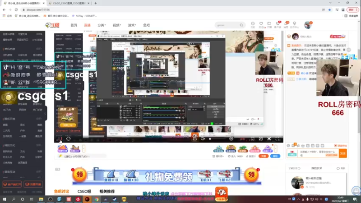The width and height of the screenshot is (361, 203).
Task: Click the streamer avatar in chat header
Action: coord(296,37)
